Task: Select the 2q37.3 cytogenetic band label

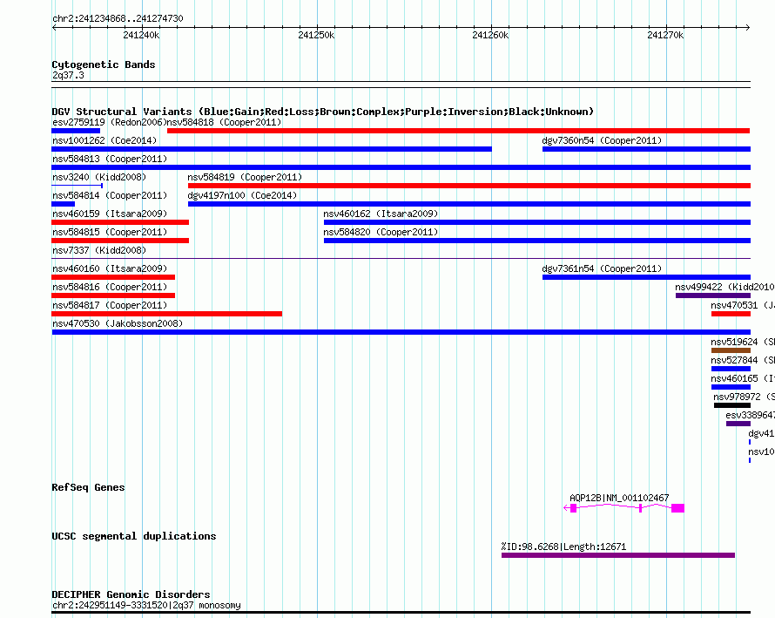Action: [68, 75]
